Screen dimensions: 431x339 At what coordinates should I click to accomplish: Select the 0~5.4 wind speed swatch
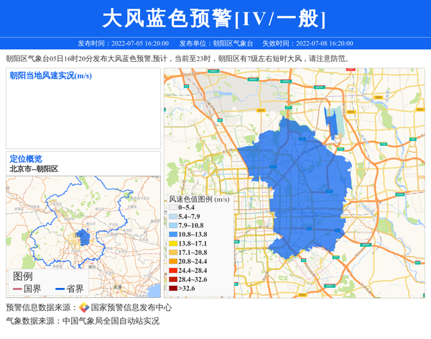[x=172, y=208]
